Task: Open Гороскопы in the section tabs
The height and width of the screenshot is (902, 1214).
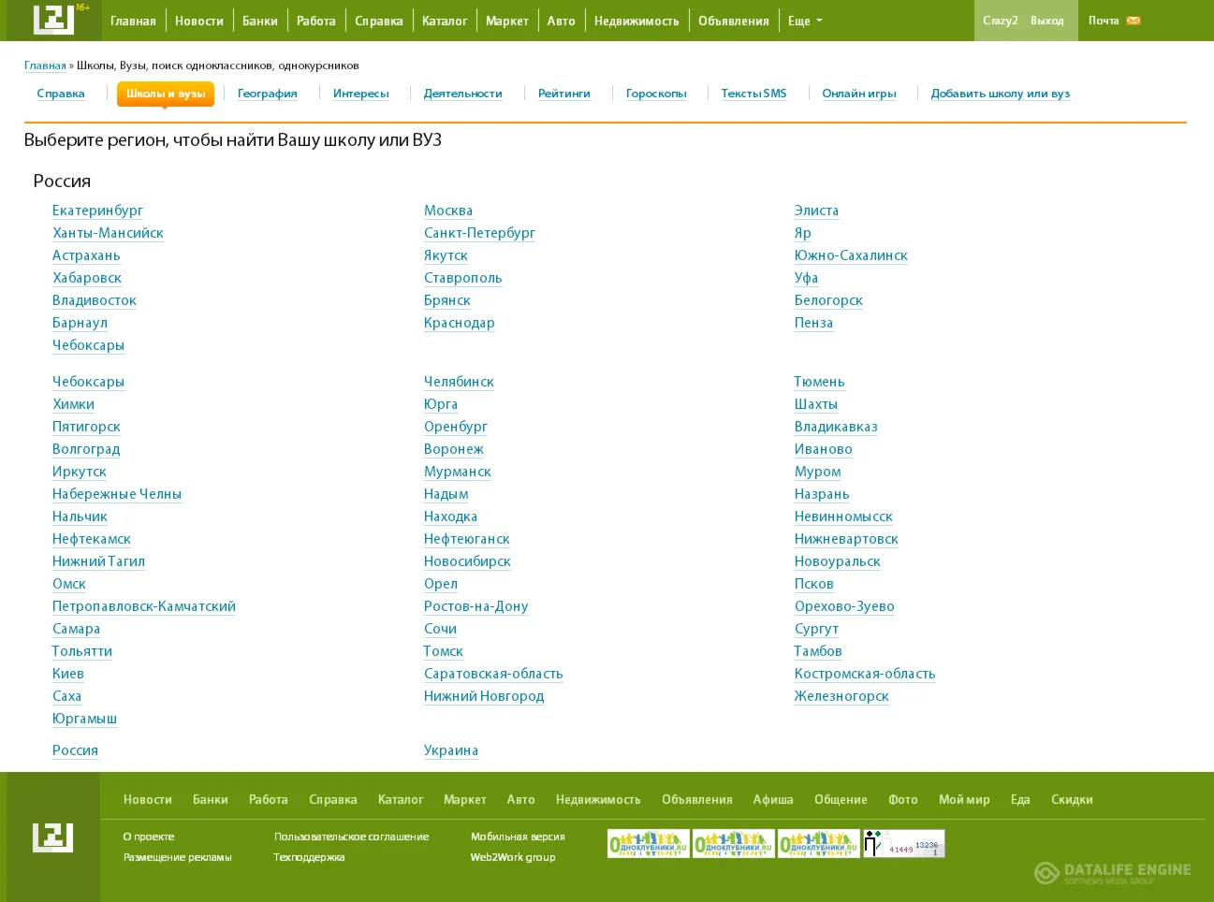Action: click(656, 94)
